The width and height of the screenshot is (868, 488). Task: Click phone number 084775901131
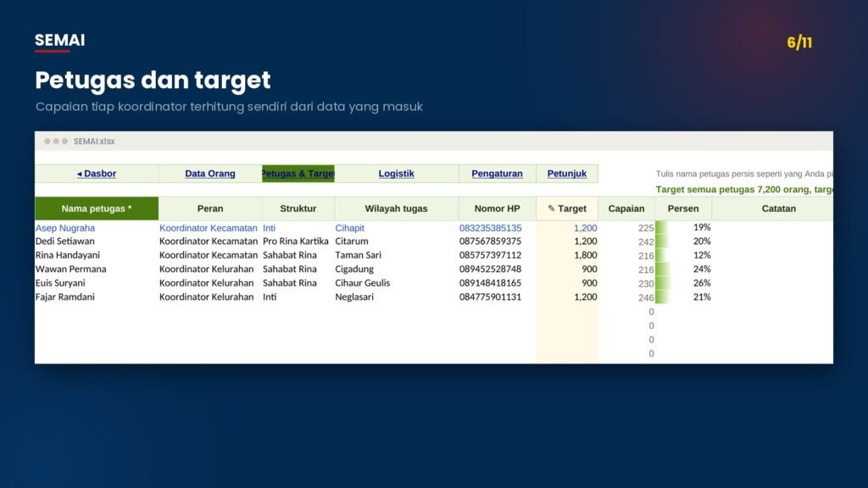(491, 297)
